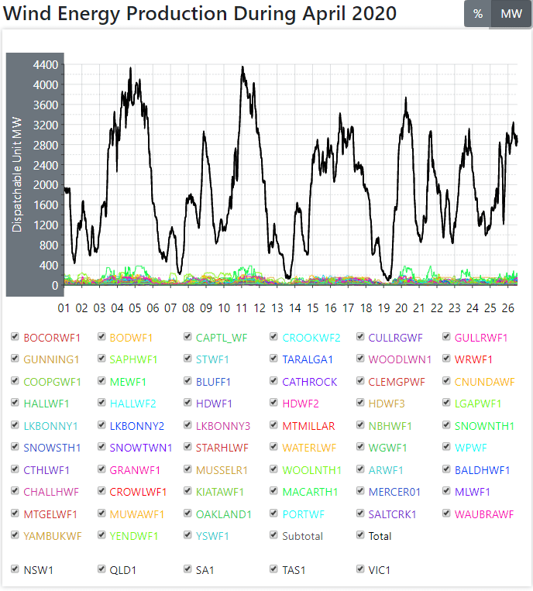
Task: Select the MW units button
Action: pos(512,15)
